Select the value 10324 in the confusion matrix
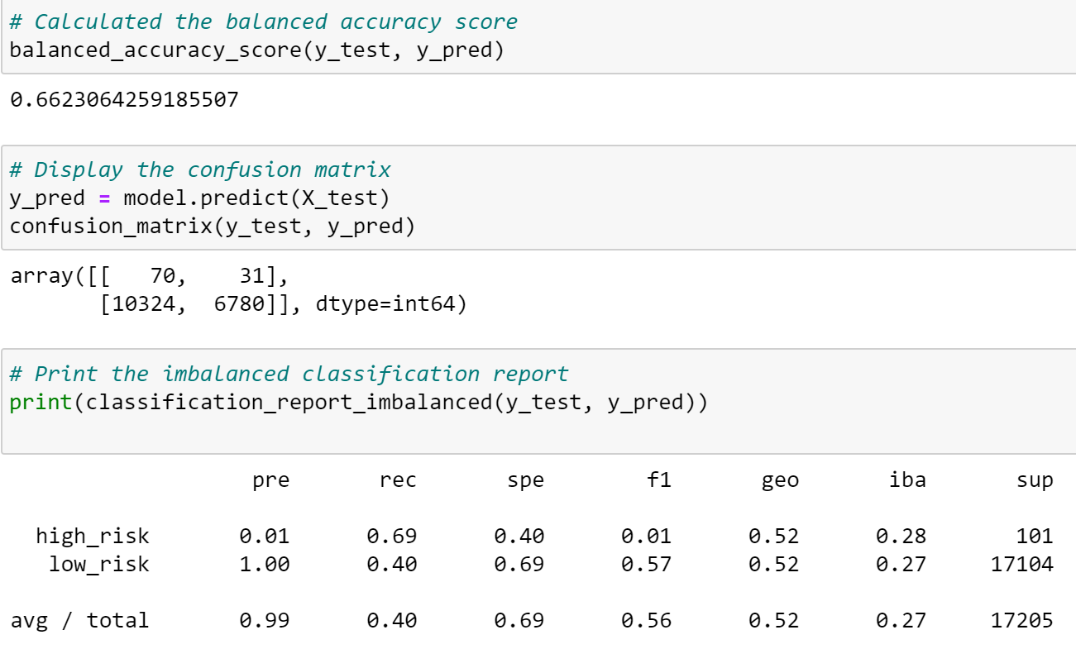 pos(143,304)
